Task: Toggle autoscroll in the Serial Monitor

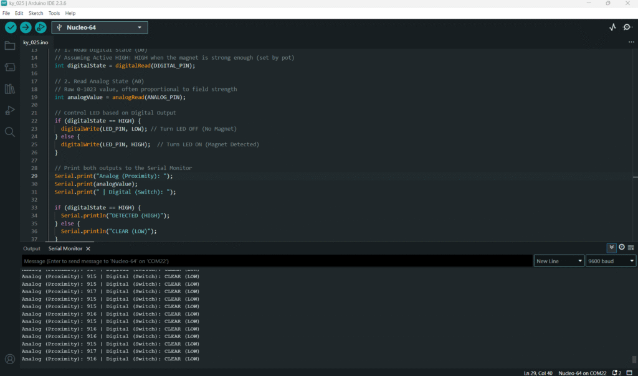Action: click(x=612, y=248)
